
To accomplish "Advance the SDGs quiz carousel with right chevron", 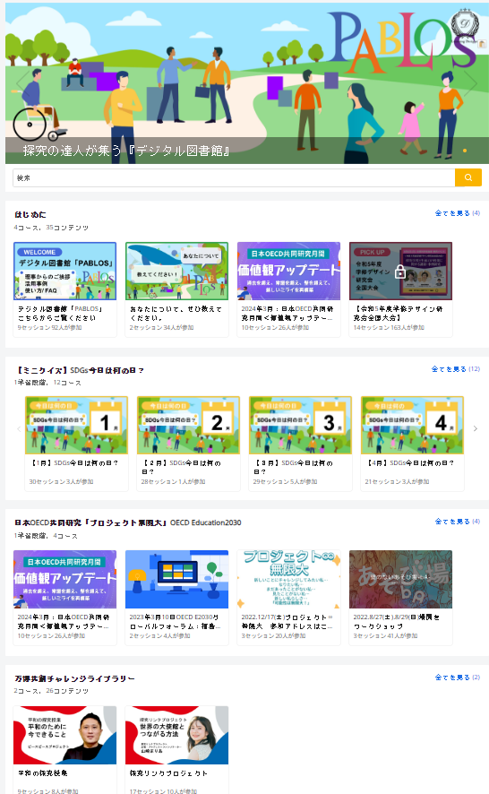I will coord(475,428).
